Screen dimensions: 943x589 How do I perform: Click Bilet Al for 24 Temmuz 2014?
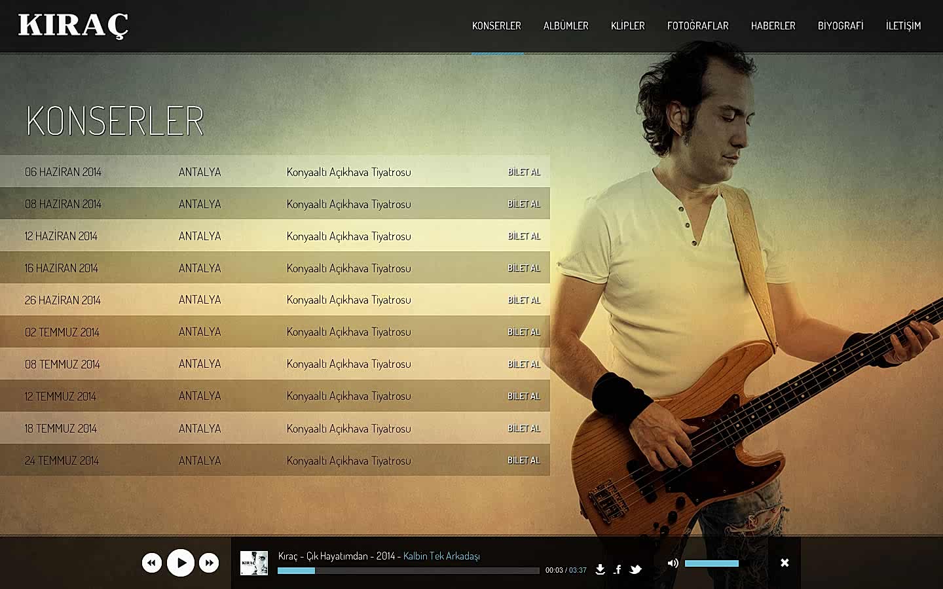tap(524, 461)
